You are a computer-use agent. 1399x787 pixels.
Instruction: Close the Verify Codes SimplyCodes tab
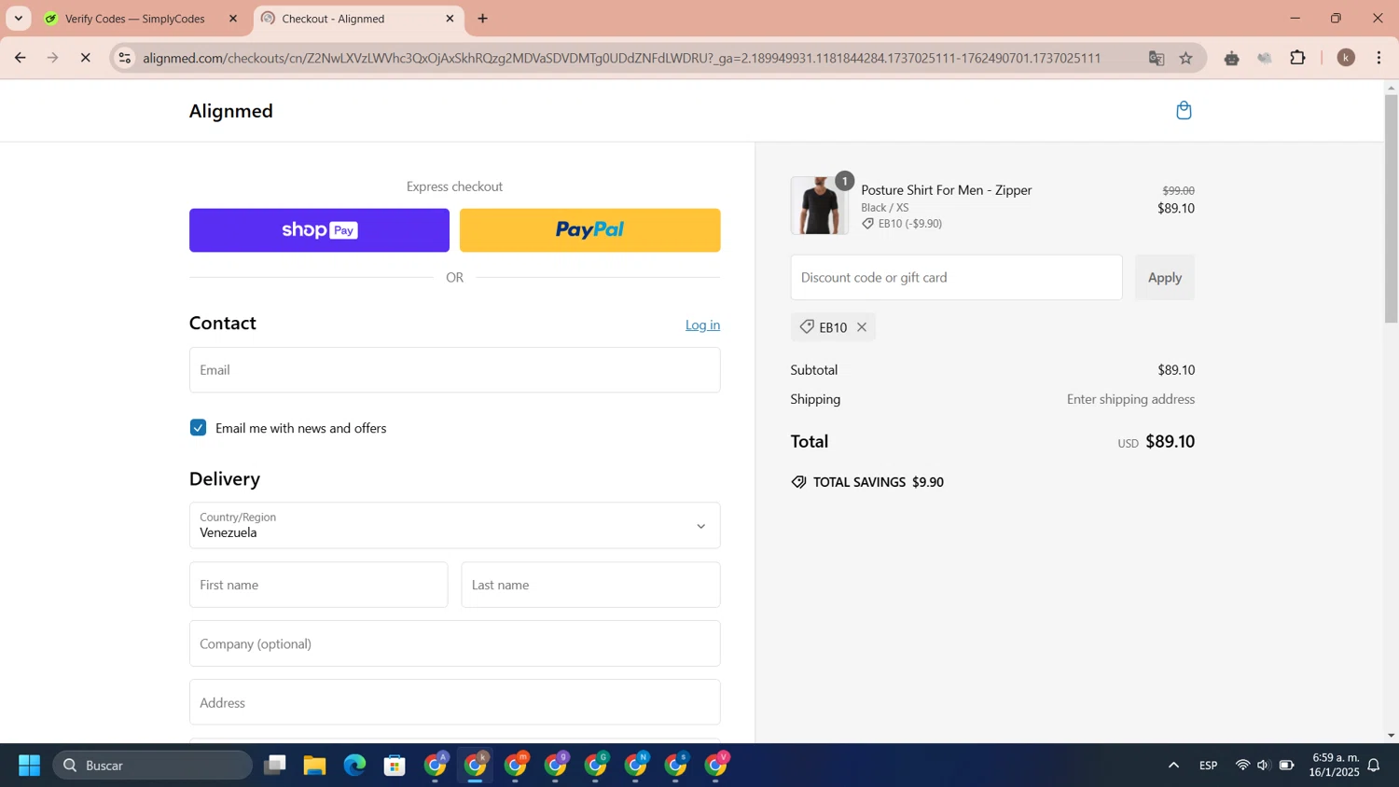[x=233, y=19]
